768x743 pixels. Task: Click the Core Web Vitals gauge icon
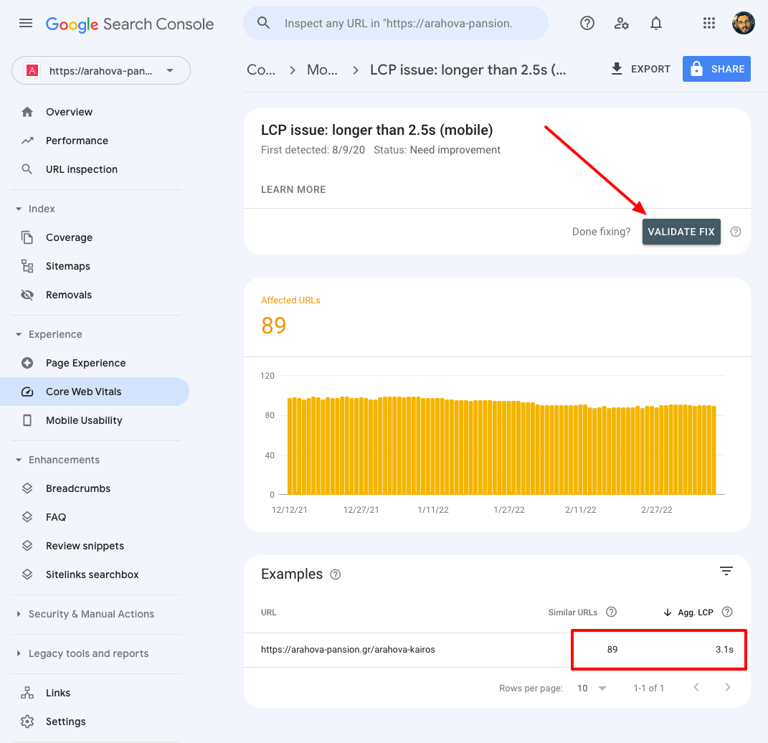(x=27, y=392)
